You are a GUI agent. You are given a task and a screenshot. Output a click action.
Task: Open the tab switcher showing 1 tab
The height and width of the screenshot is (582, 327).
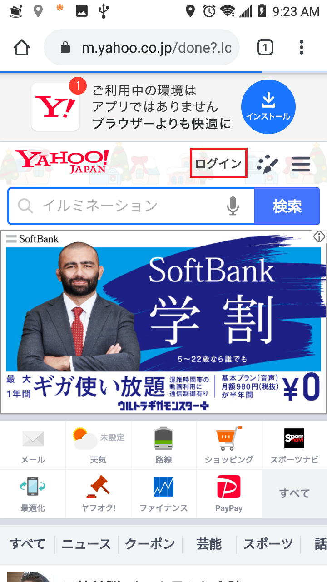[x=265, y=48]
